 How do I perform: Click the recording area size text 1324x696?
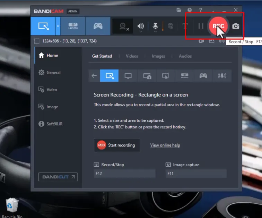[x=69, y=41]
